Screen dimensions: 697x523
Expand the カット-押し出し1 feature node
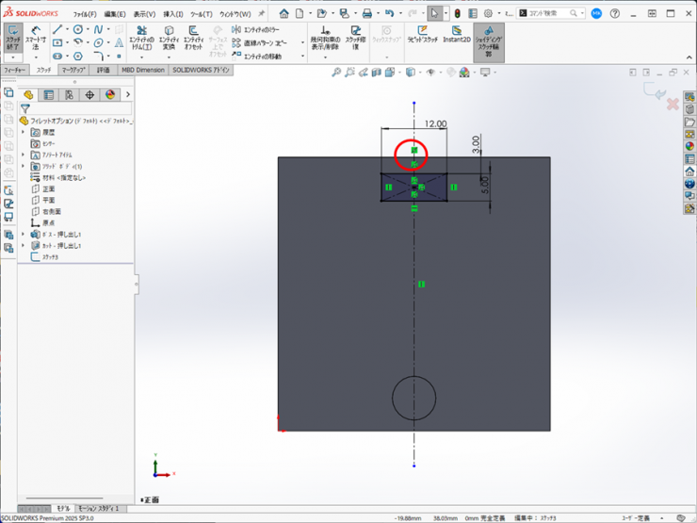pos(24,245)
